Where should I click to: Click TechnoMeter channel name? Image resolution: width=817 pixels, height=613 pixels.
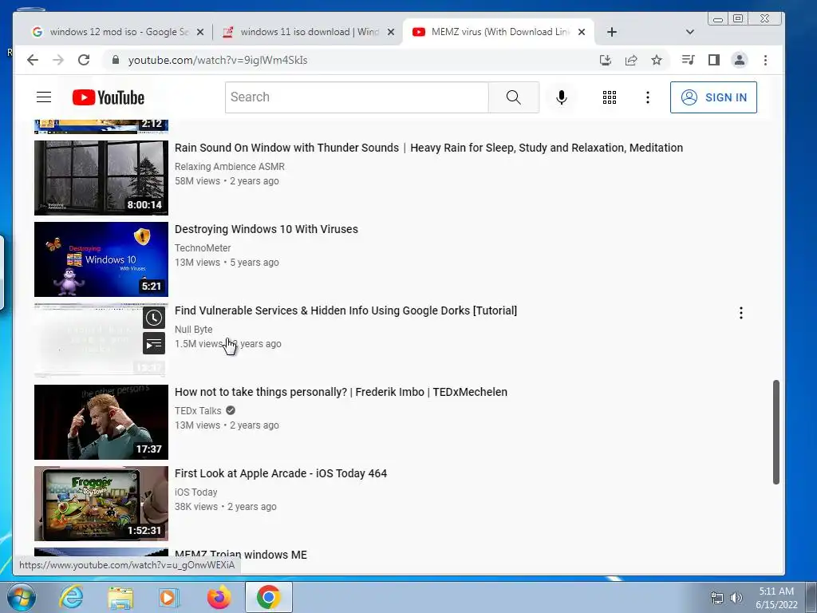click(x=203, y=248)
